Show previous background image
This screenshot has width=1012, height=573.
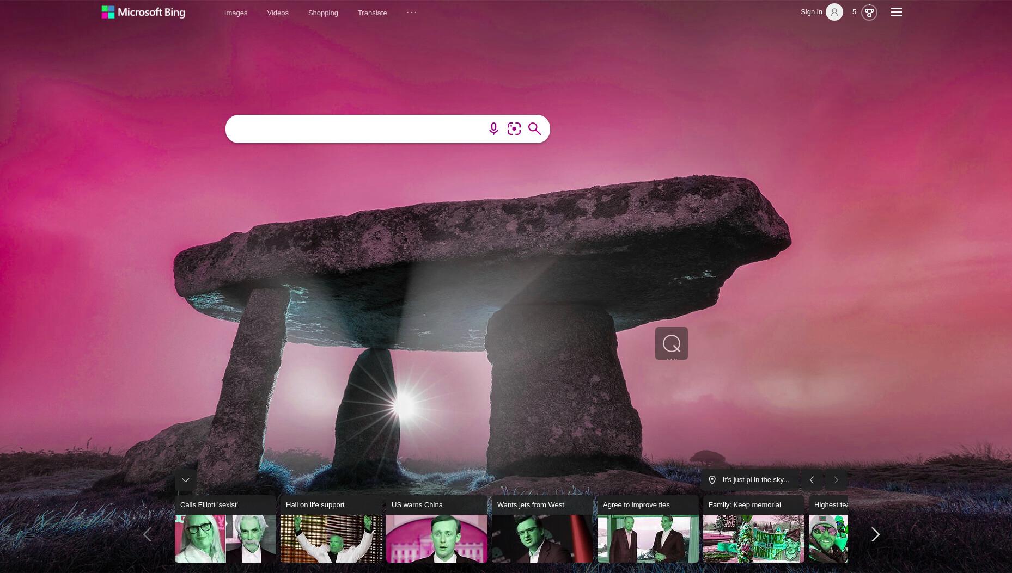pos(812,480)
